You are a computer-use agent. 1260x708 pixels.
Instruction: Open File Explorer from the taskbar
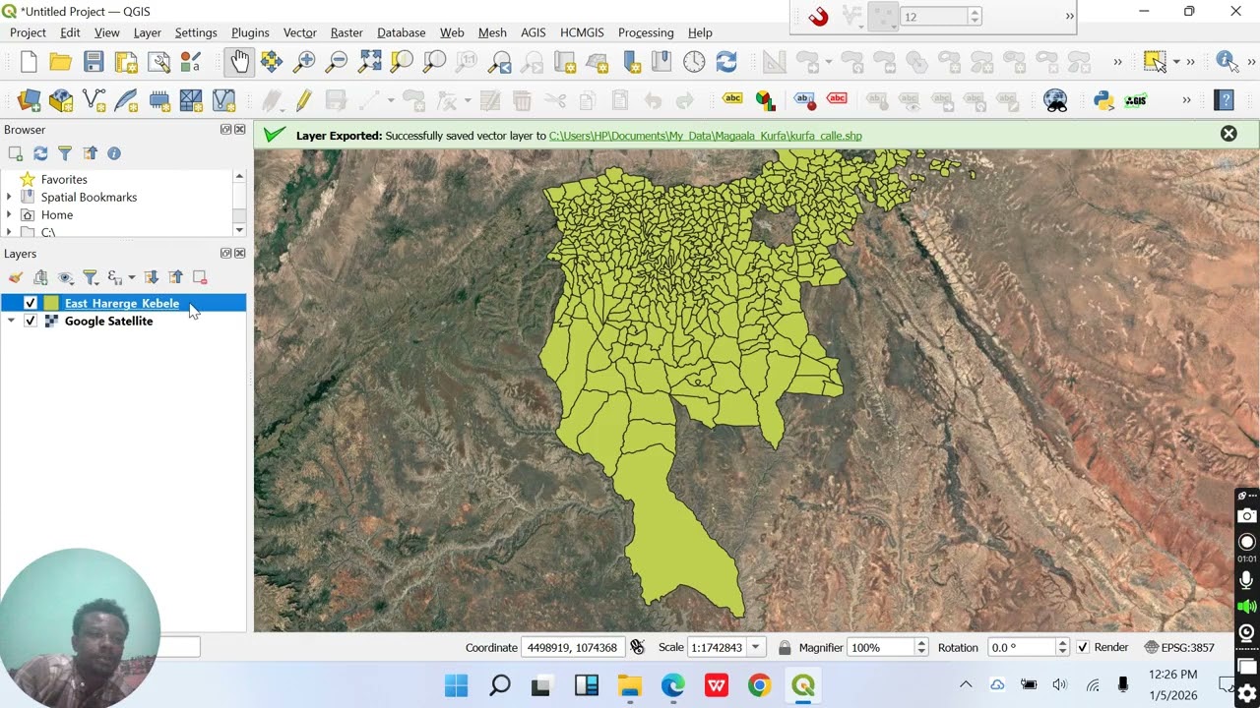(630, 684)
